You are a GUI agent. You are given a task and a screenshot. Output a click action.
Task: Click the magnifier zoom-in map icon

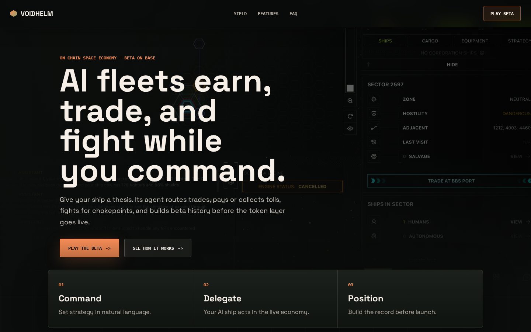click(350, 101)
